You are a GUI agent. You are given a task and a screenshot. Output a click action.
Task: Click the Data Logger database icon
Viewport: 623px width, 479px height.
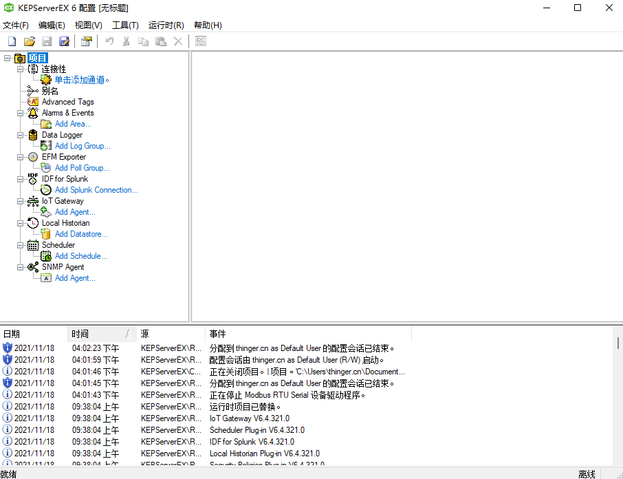(x=33, y=135)
